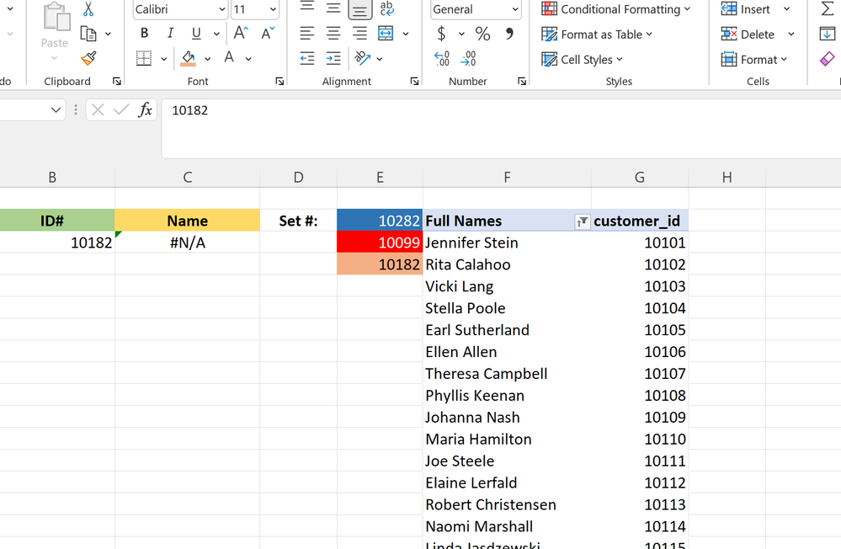Expand the font color palette arrow

tap(248, 58)
